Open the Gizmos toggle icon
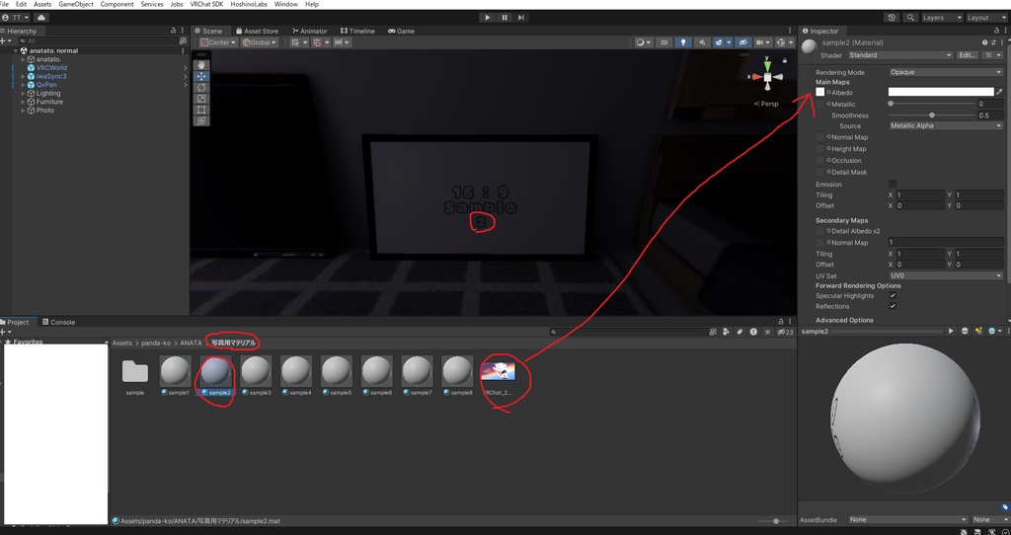Viewport: 1011px width, 535px height. pyautogui.click(x=782, y=42)
